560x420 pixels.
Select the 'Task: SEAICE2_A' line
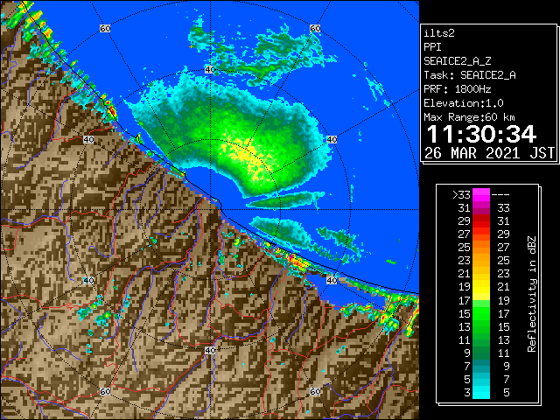(470, 75)
